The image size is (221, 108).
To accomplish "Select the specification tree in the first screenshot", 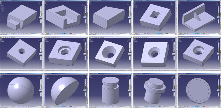I will click(x=3, y=7).
